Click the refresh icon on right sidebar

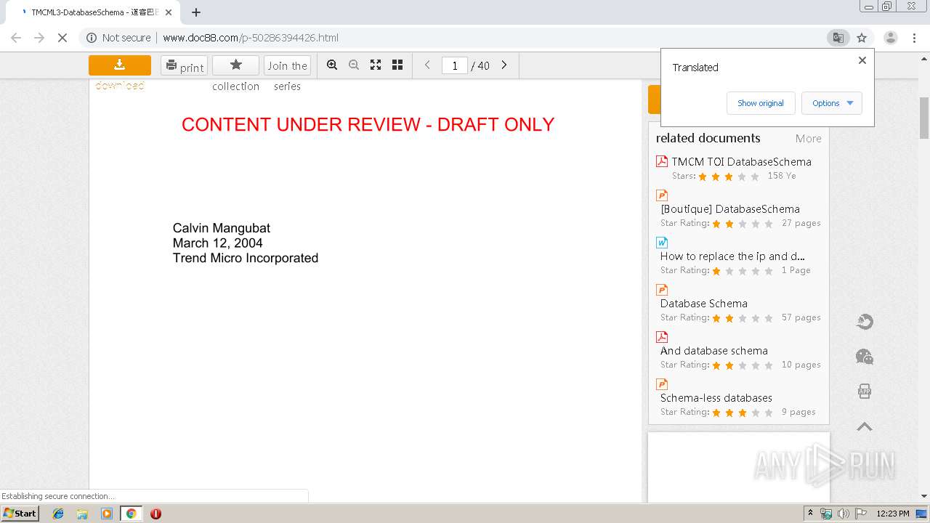pyautogui.click(x=865, y=321)
